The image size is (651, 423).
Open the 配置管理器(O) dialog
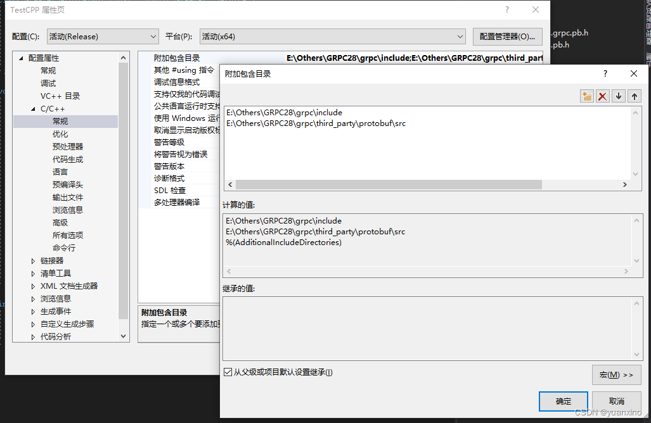pyautogui.click(x=507, y=36)
